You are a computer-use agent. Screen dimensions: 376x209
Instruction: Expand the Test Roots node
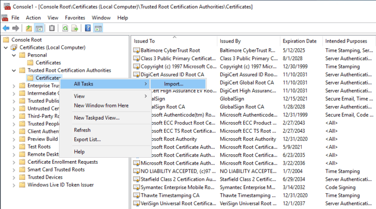coord(14,147)
